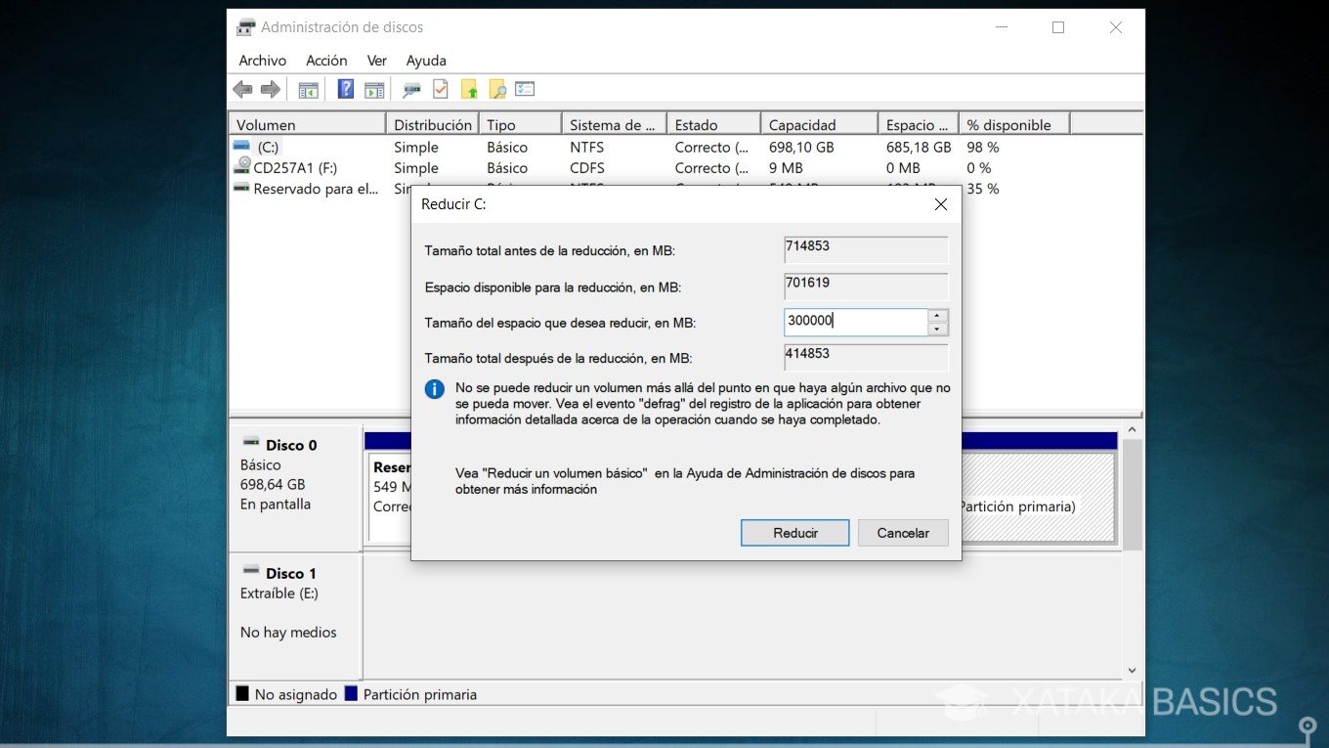
Task: Click the black No asignado legend swatch
Action: [x=241, y=693]
